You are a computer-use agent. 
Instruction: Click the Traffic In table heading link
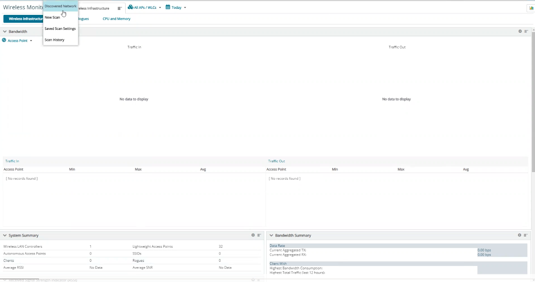pyautogui.click(x=12, y=161)
